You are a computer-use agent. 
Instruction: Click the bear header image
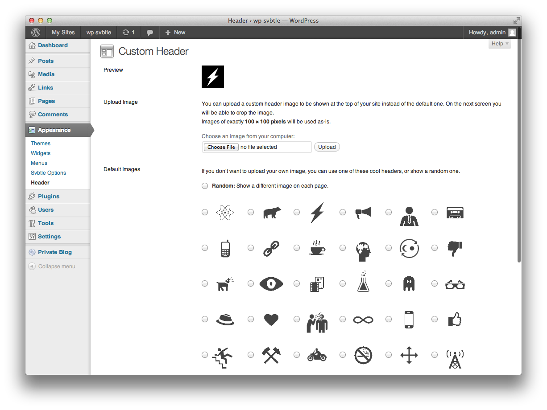point(271,213)
